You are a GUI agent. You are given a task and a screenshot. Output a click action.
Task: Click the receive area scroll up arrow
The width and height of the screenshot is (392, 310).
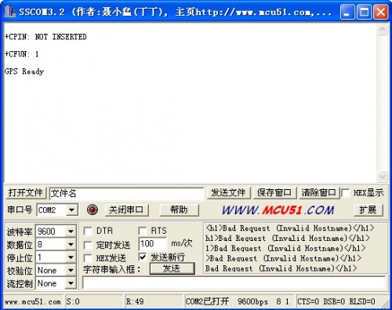click(x=382, y=30)
